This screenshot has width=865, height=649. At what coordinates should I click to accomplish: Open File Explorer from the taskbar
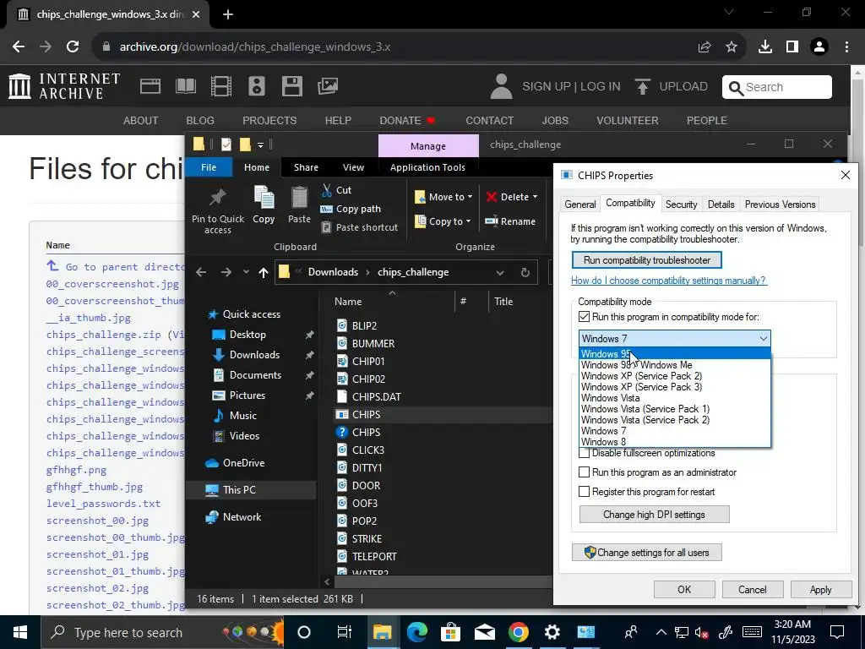click(x=382, y=632)
